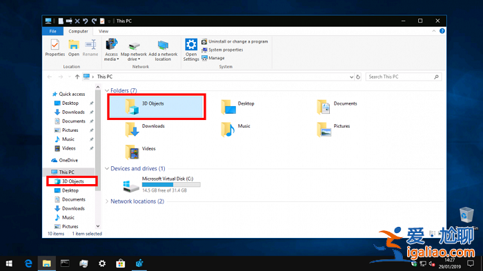Screen dimensions: 483x271
Task: Open the address bar history dropdown
Action: click(351, 77)
